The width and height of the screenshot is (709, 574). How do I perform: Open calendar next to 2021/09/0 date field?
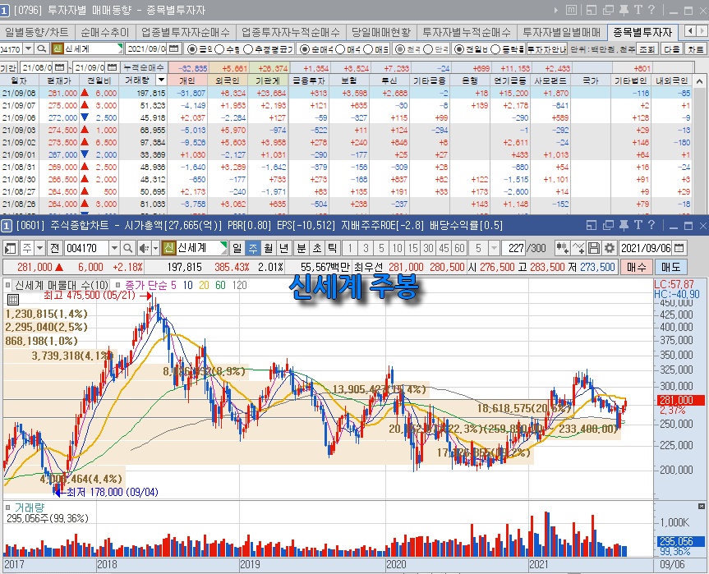pyautogui.click(x=174, y=48)
